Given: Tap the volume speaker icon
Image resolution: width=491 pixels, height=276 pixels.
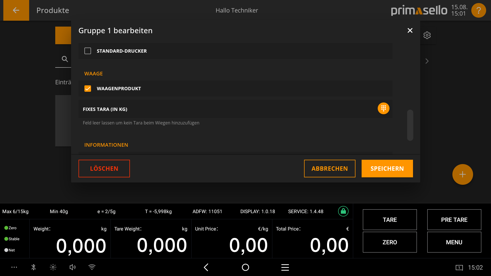Looking at the screenshot, I should tap(72, 267).
